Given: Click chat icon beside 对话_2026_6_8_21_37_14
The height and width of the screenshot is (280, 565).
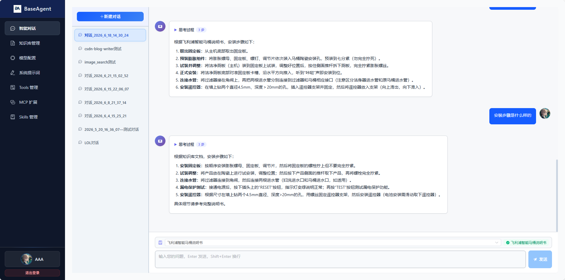Looking at the screenshot, I should pyautogui.click(x=80, y=102).
